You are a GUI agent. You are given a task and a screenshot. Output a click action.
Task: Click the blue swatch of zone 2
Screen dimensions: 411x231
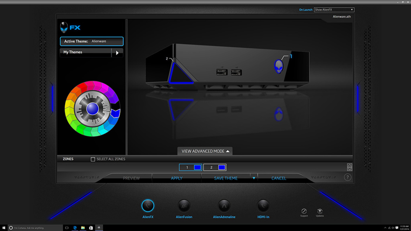[x=222, y=167]
